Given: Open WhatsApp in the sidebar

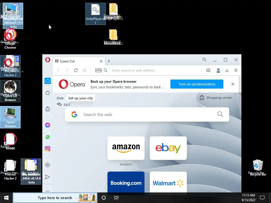Looking at the screenshot, I should (48, 137).
